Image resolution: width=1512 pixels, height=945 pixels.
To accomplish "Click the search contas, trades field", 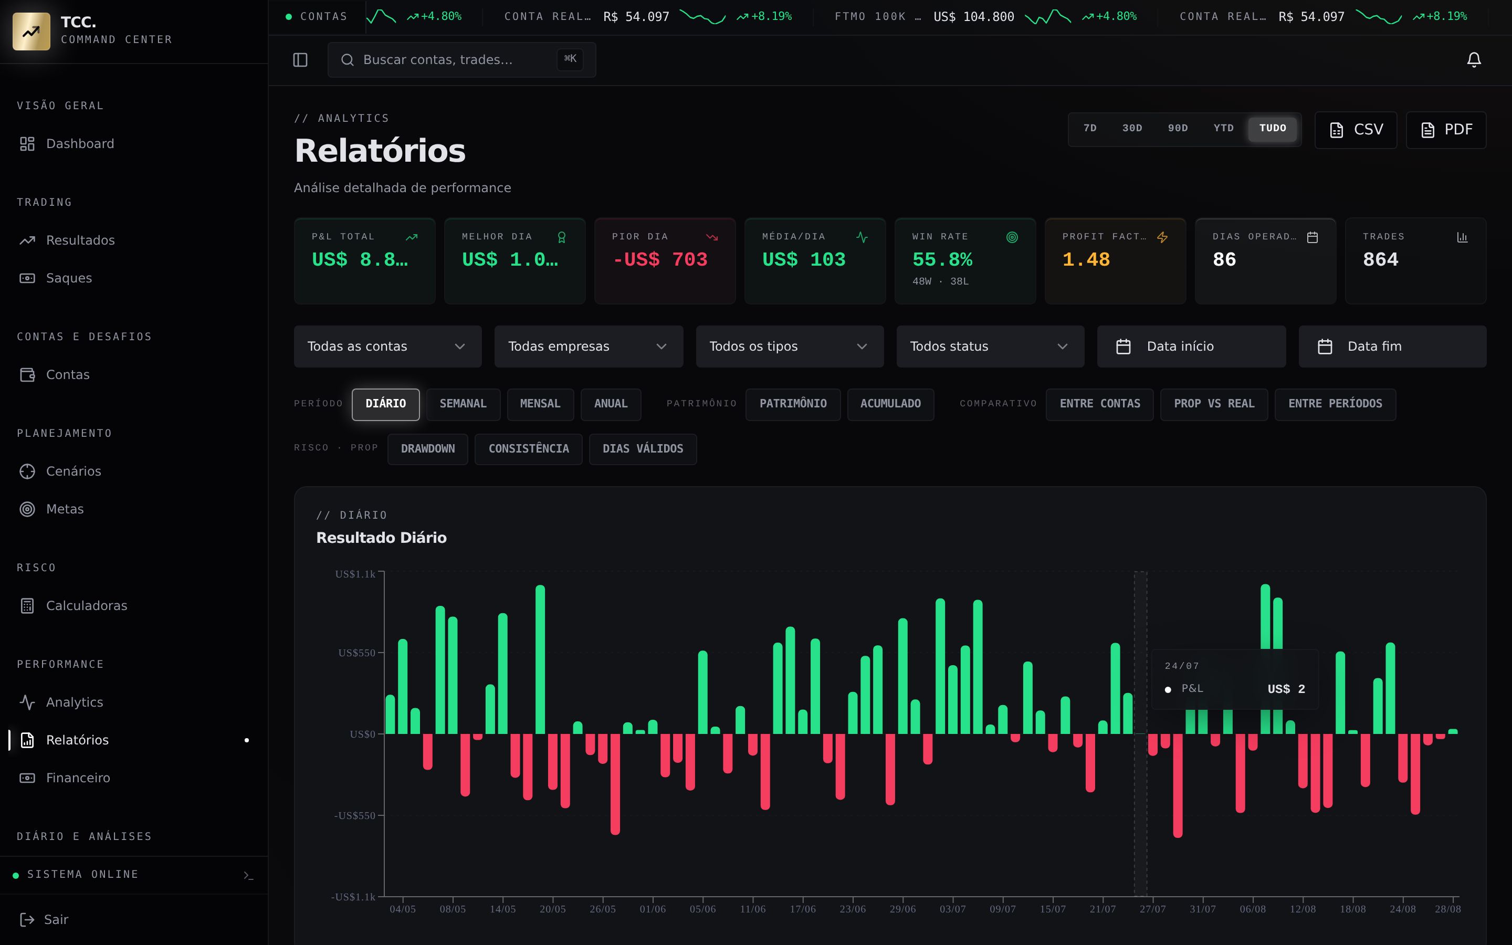I will (x=461, y=60).
